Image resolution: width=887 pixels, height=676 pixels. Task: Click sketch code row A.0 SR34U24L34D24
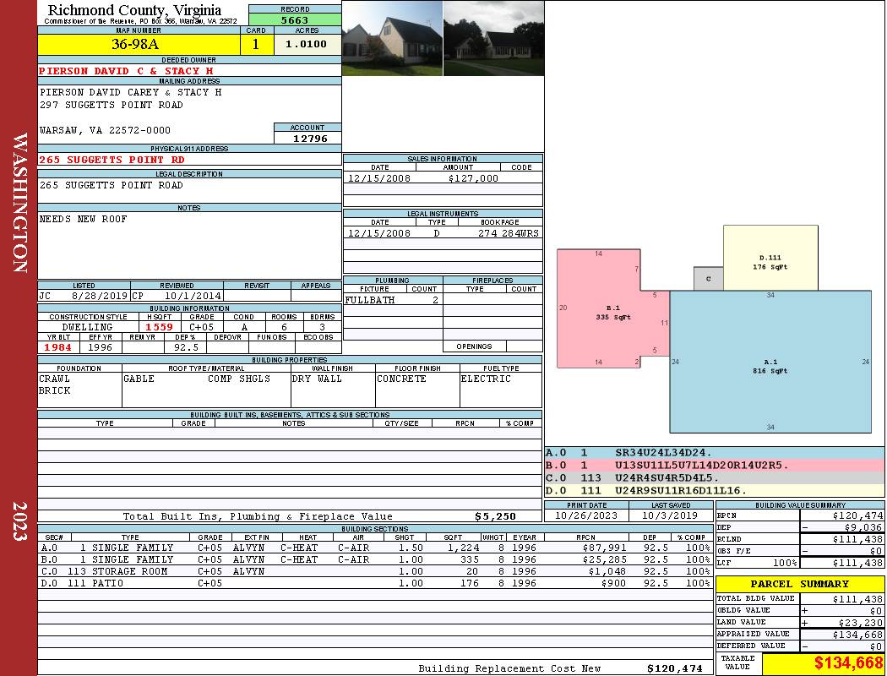pos(715,453)
